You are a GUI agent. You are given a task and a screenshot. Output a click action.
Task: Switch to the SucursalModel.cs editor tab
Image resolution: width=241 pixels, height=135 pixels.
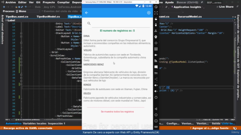[x=190, y=16]
